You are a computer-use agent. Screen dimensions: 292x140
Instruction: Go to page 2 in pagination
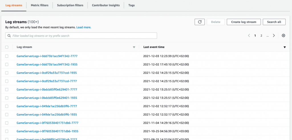pyautogui.click(x=261, y=35)
